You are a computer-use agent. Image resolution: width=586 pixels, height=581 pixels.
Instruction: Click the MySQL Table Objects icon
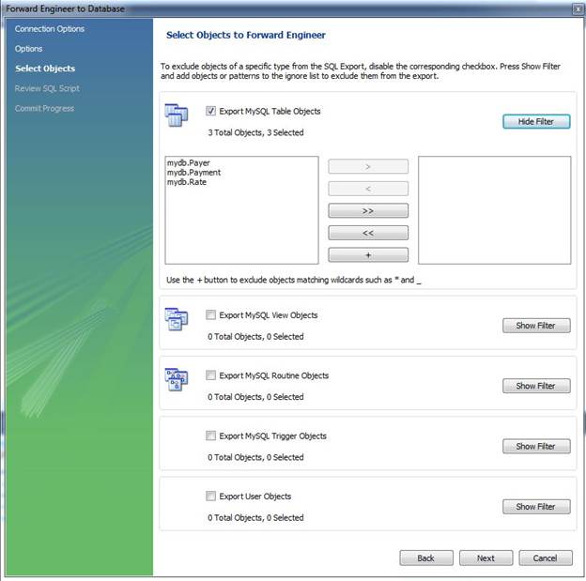tap(177, 115)
